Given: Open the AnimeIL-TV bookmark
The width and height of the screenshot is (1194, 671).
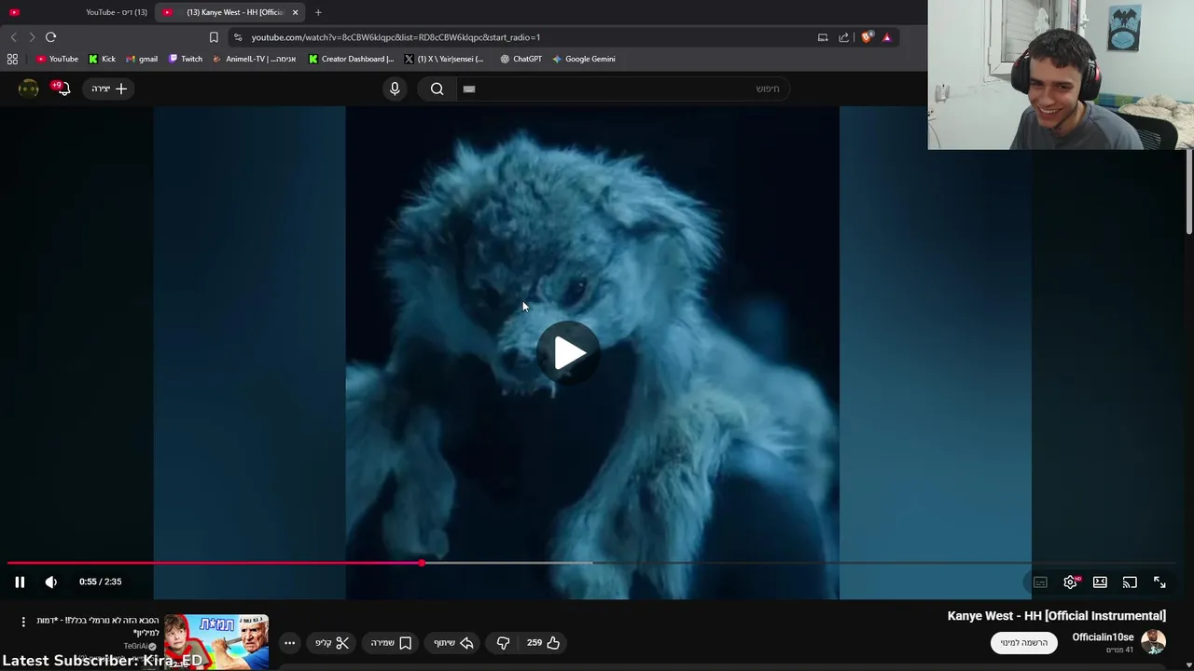Looking at the screenshot, I should point(255,59).
